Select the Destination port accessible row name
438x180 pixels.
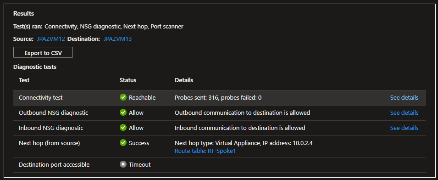[54, 165]
